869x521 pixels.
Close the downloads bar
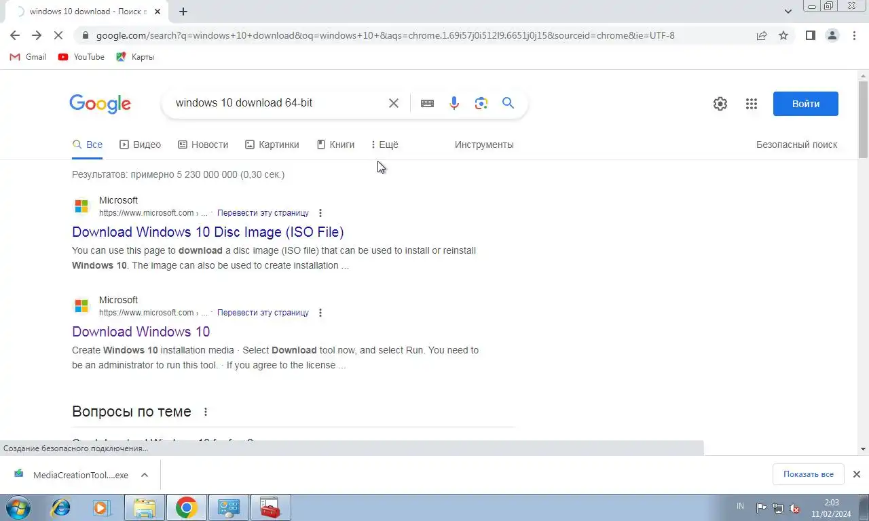coord(857,474)
